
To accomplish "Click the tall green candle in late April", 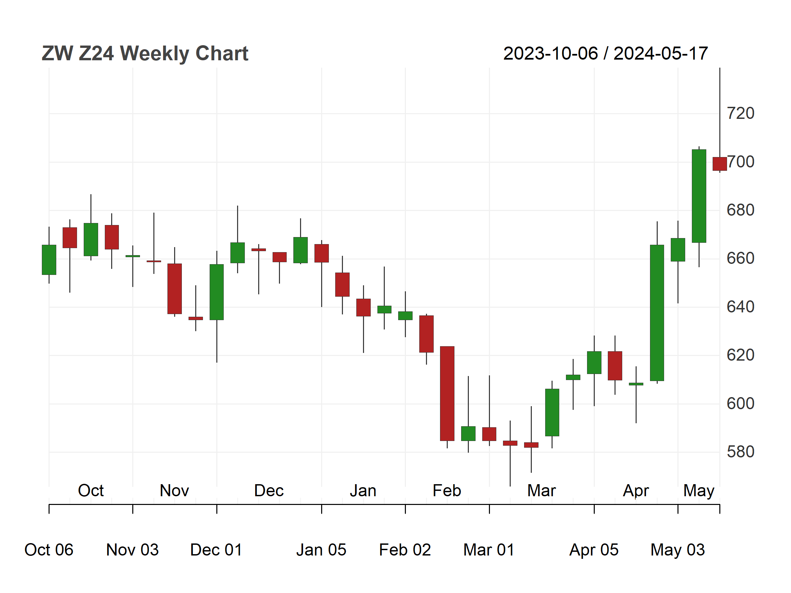I will (x=657, y=313).
